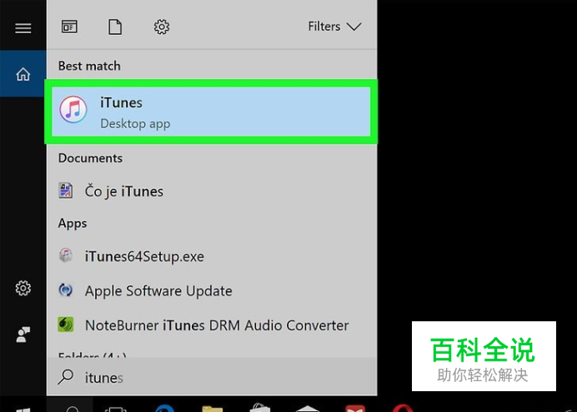Click the search box containing itunes
The height and width of the screenshot is (412, 577).
pyautogui.click(x=212, y=377)
